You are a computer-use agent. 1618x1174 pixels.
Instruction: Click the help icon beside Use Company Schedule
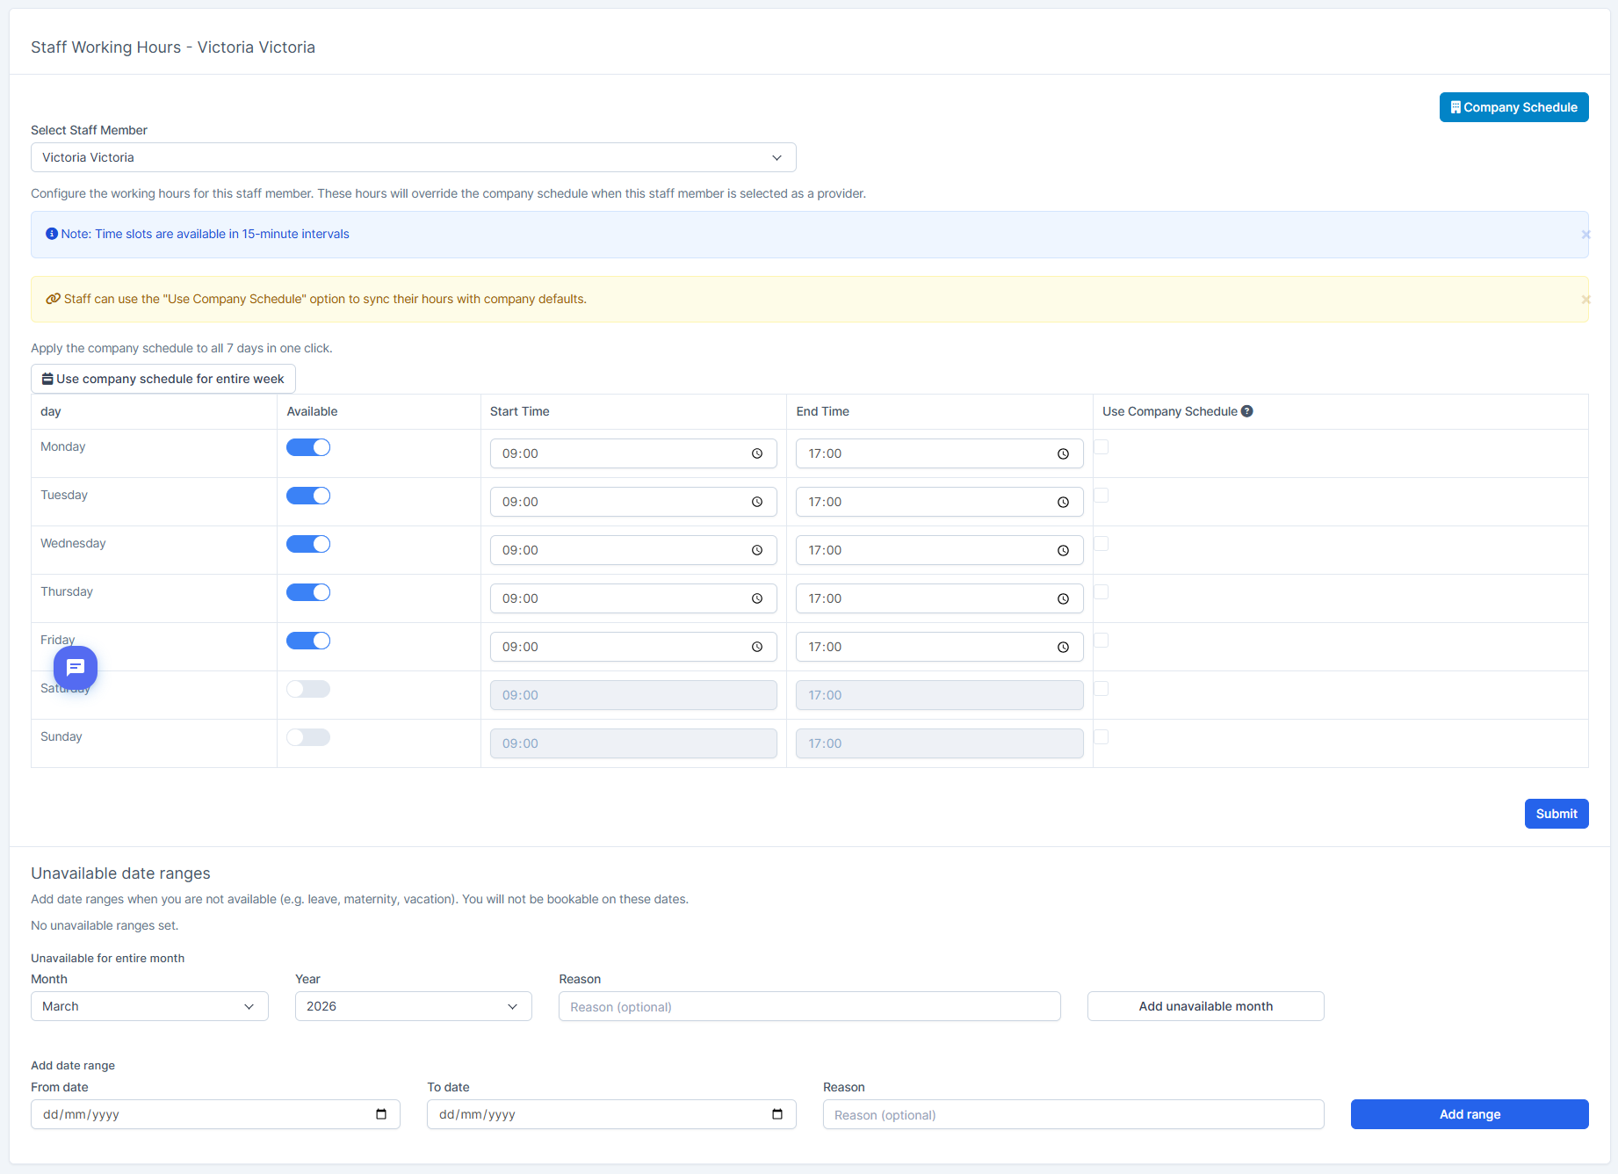click(1246, 411)
